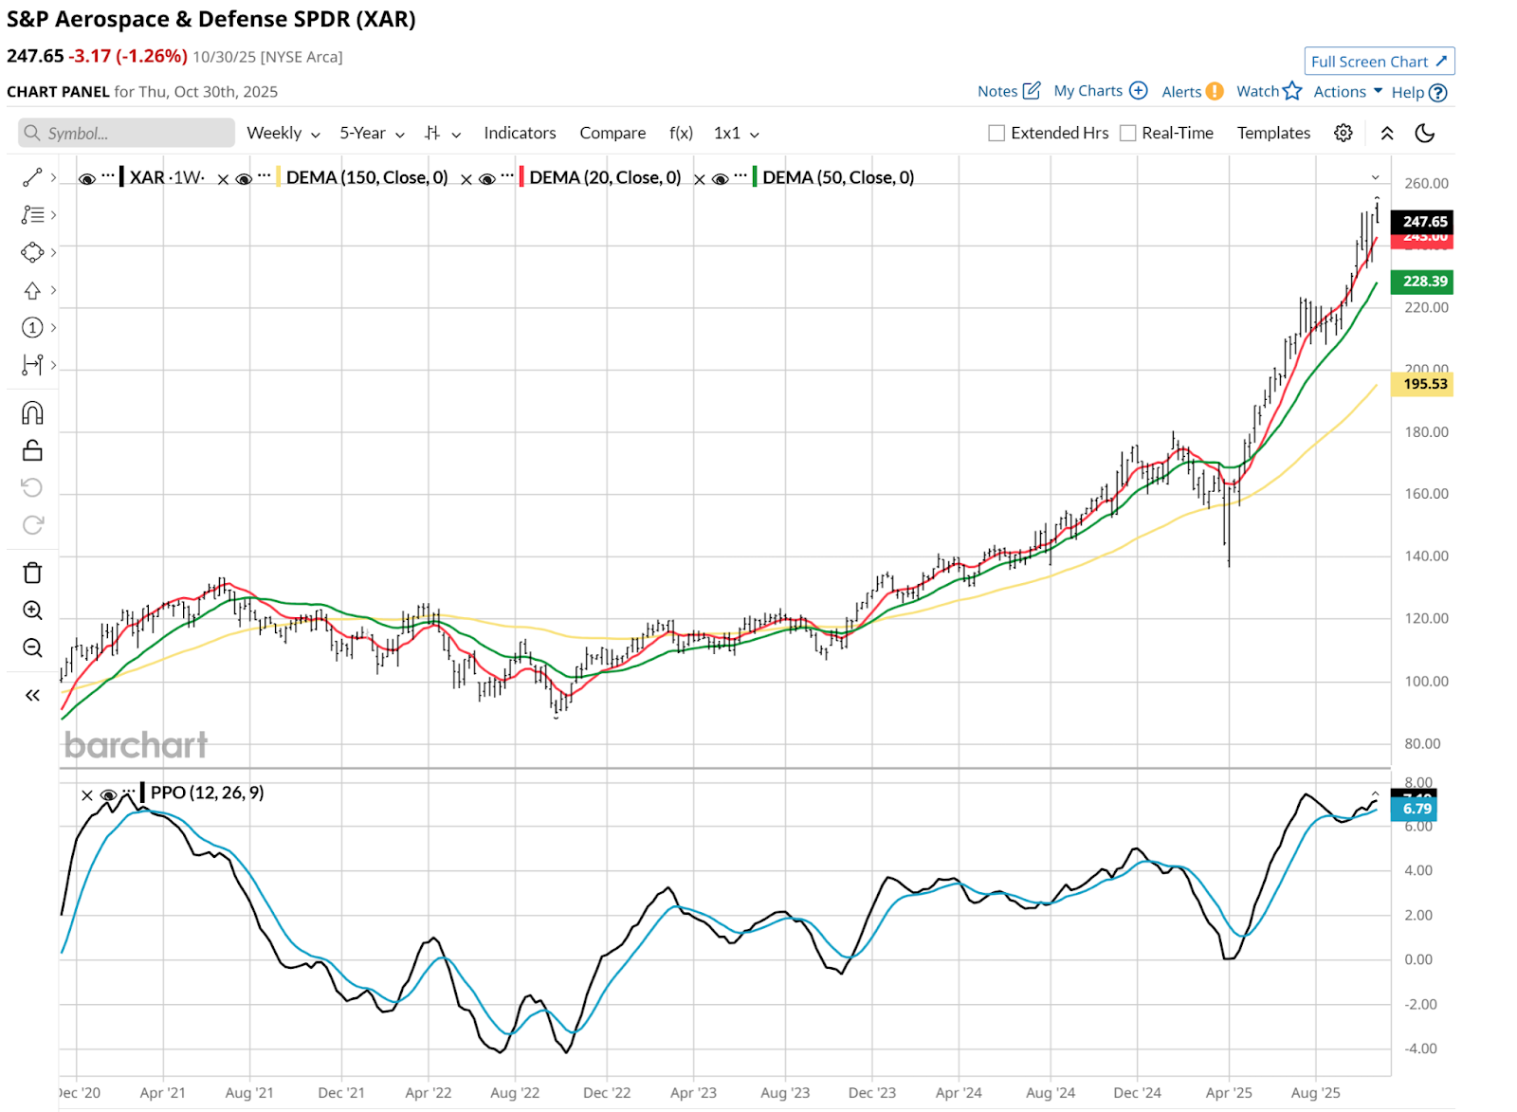This screenshot has height=1112, width=1517.
Task: Zoom in with the magnifier plus icon
Action: (x=32, y=611)
